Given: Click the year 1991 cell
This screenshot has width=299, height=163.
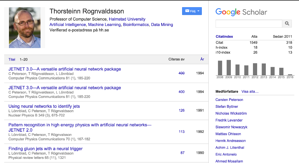Looking at the screenshot, I should [200, 110].
